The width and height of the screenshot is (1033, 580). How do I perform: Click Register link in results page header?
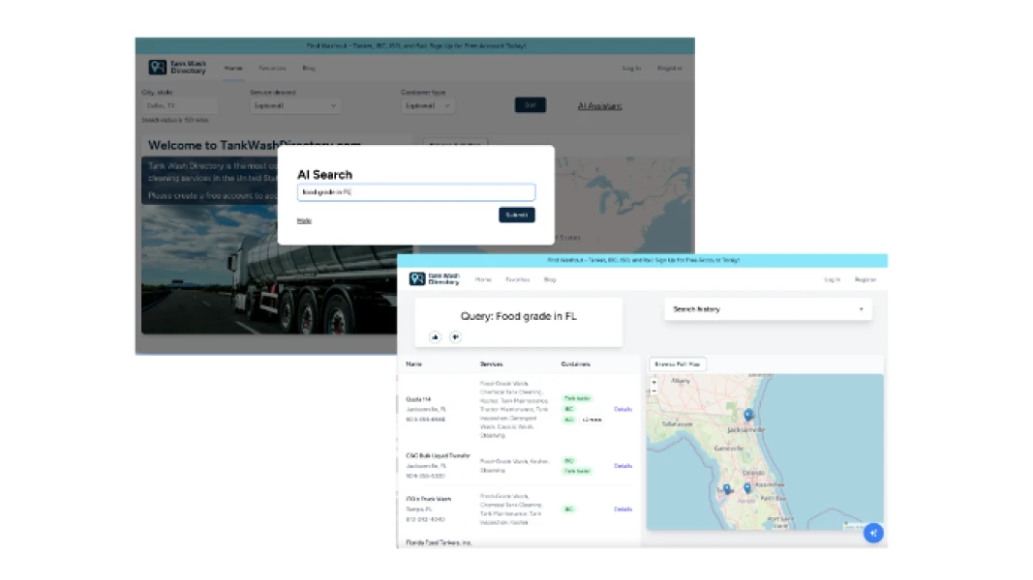[x=865, y=279]
